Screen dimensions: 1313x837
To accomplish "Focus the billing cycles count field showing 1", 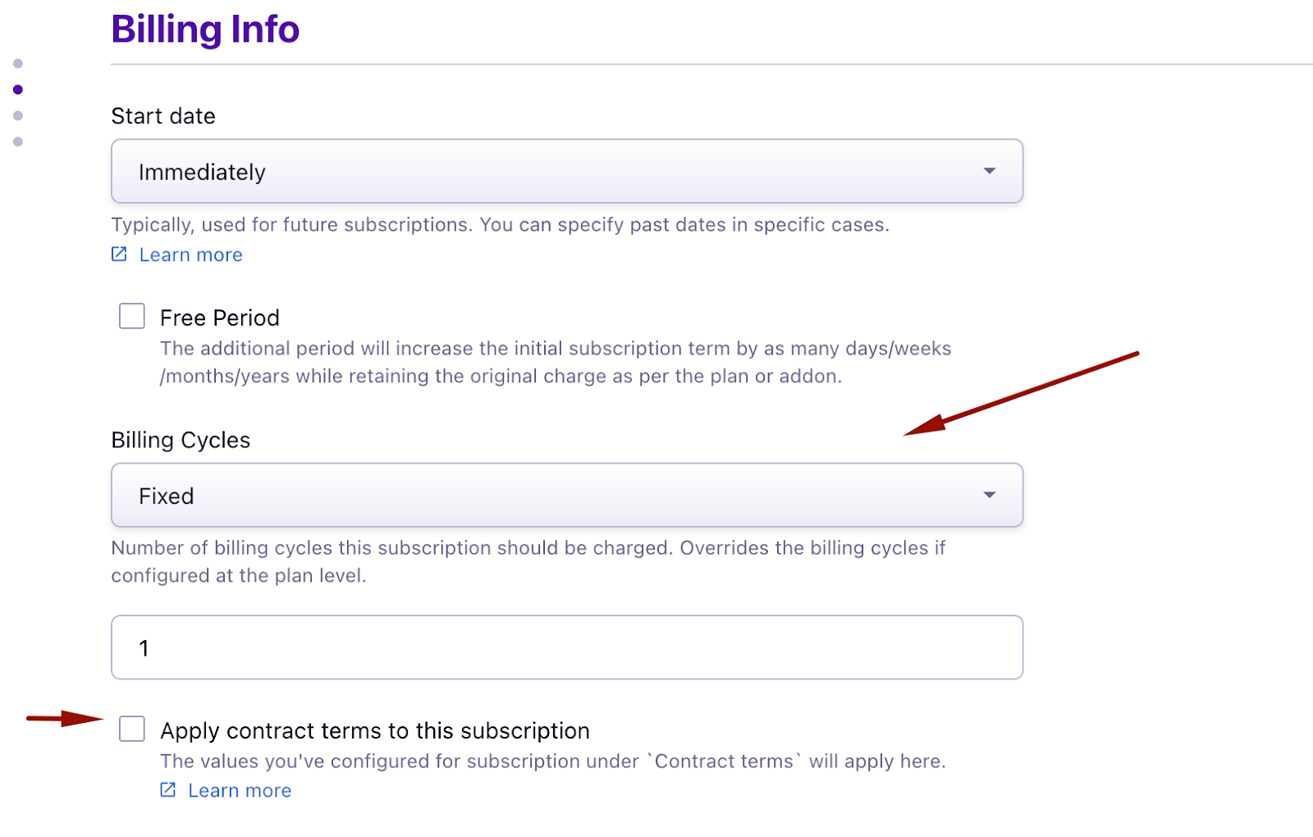I will pyautogui.click(x=566, y=647).
